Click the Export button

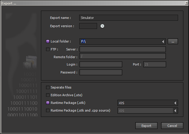pos(146,126)
